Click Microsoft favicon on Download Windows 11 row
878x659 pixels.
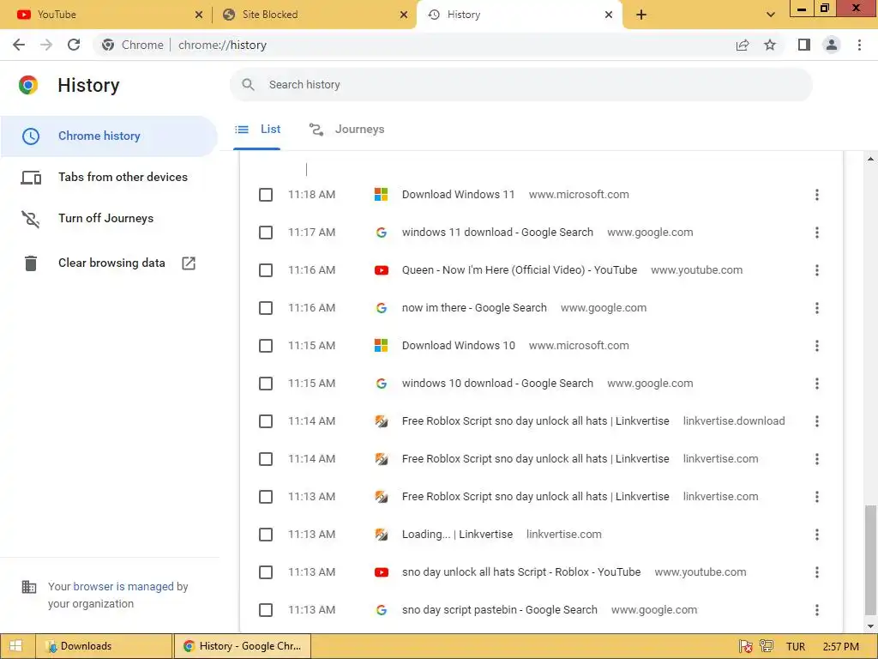coord(382,195)
